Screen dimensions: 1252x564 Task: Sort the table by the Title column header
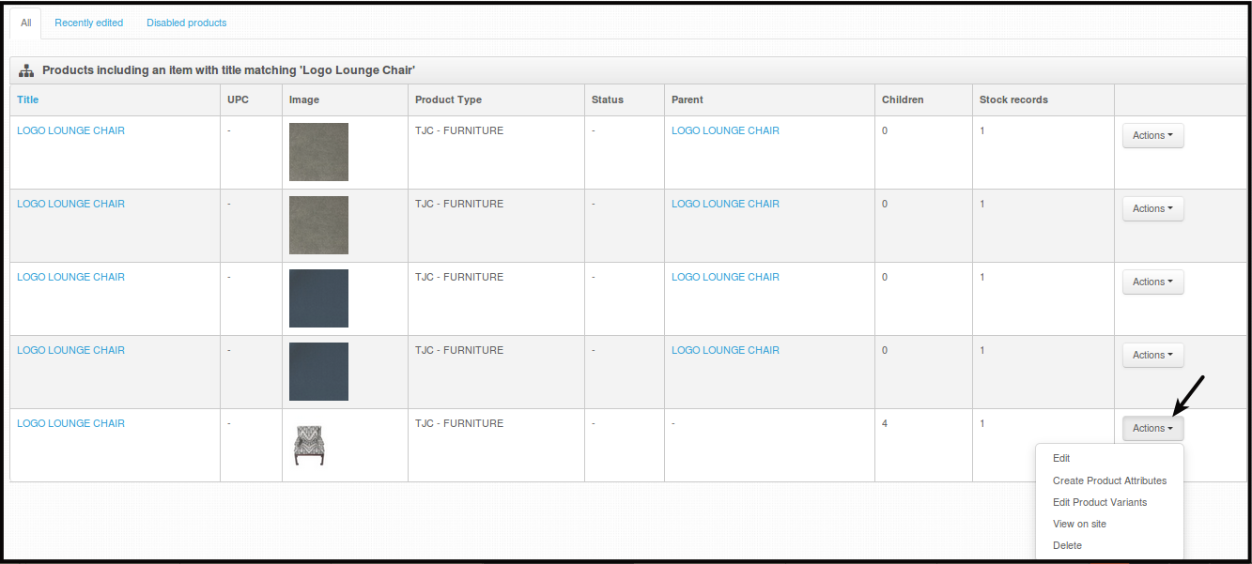(28, 99)
